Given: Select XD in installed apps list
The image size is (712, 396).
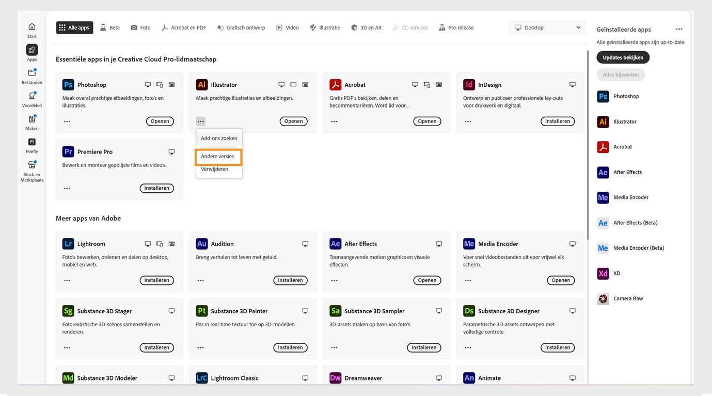Looking at the screenshot, I should 609,273.
